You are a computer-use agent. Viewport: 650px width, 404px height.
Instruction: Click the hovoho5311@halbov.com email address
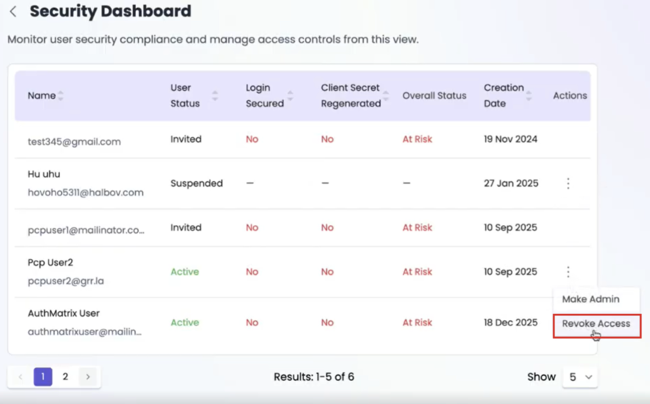coord(85,192)
